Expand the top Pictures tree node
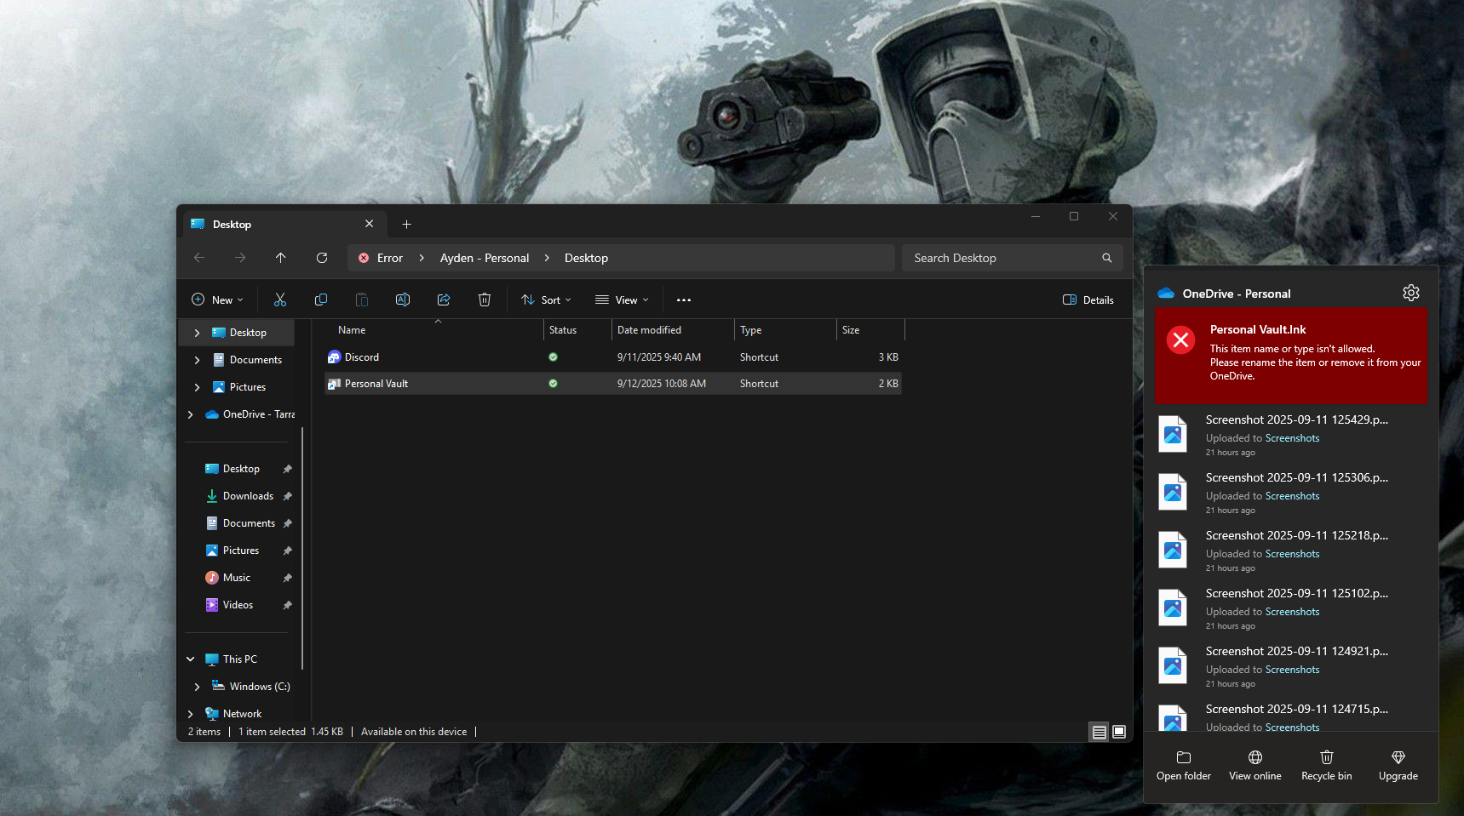This screenshot has height=816, width=1464. (x=197, y=387)
